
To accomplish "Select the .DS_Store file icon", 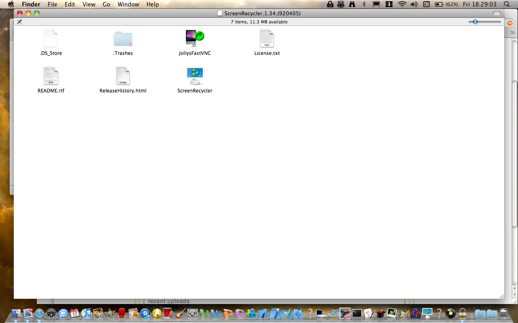I will pyautogui.click(x=51, y=38).
